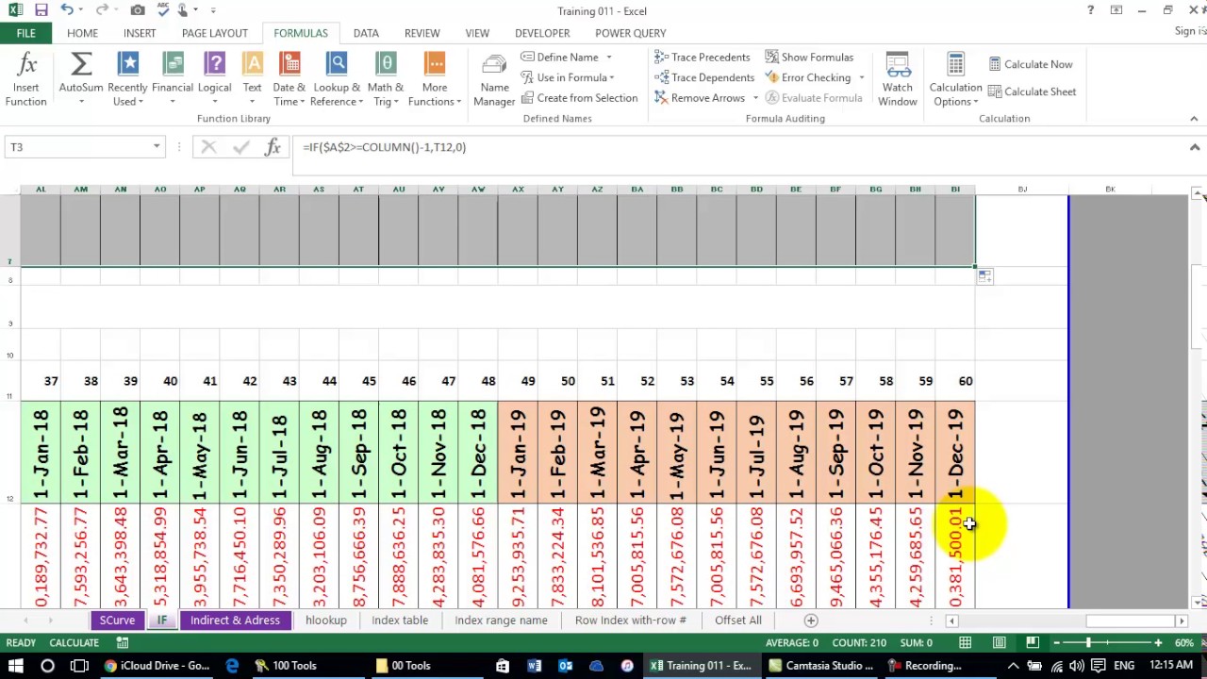
Task: Switch to Page Break Preview
Action: 1033,643
